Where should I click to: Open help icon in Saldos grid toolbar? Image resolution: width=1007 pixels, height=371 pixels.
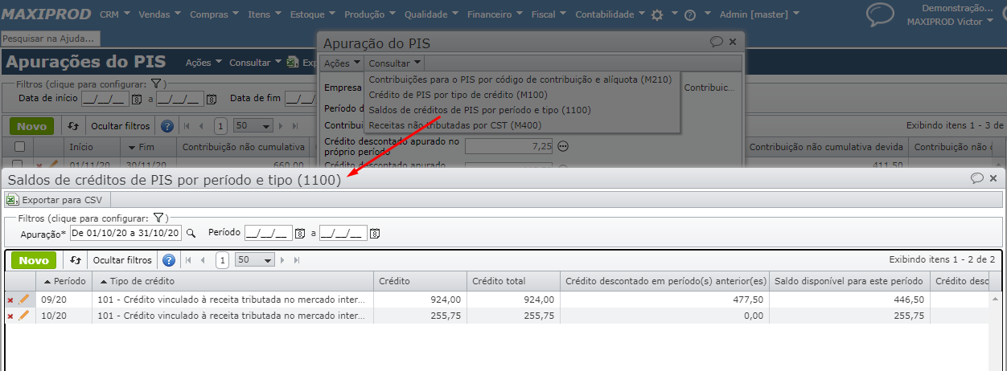tap(169, 260)
